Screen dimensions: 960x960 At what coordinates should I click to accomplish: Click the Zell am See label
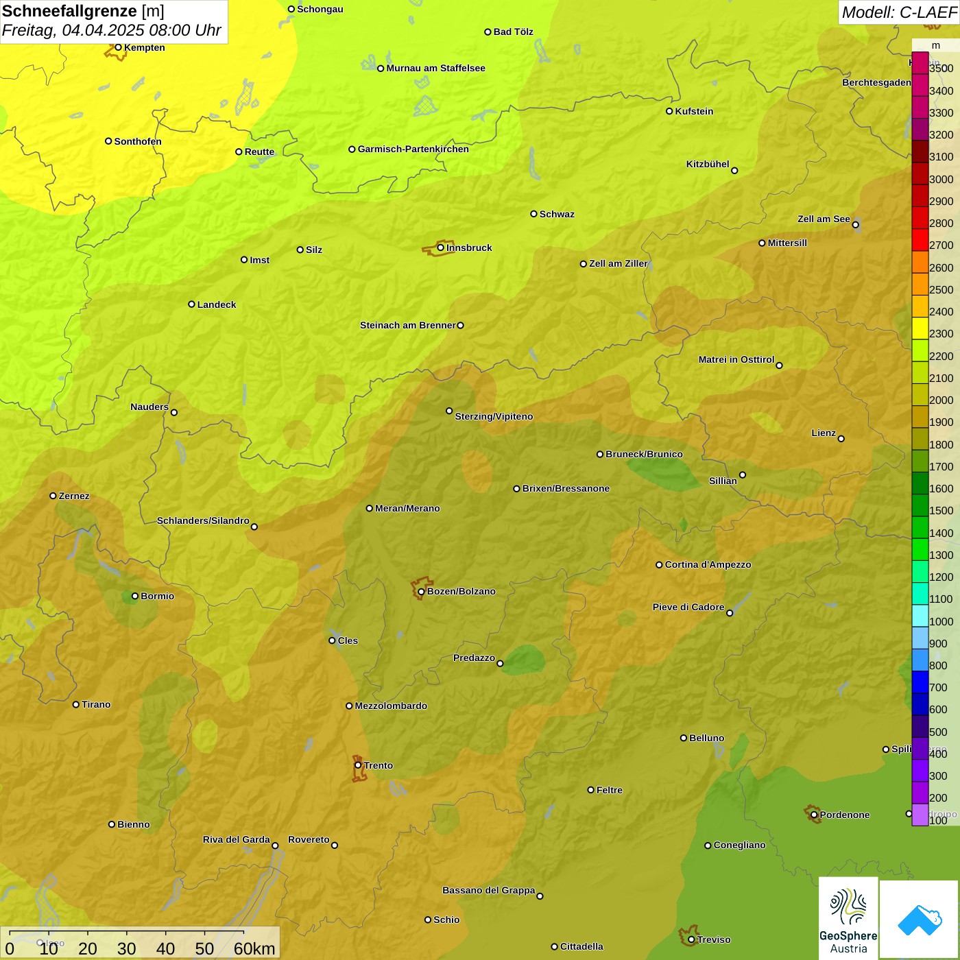pos(824,219)
